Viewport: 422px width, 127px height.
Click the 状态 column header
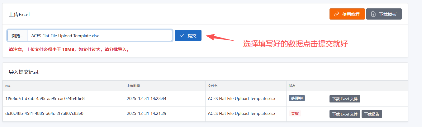[x=292, y=86]
